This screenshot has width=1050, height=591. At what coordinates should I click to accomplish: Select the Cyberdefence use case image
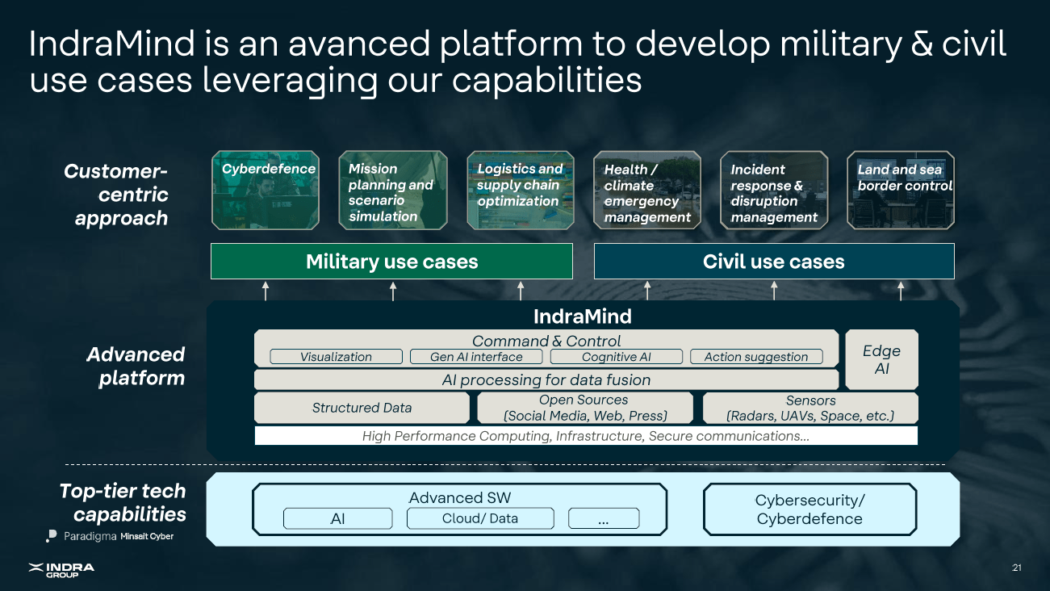coord(266,191)
